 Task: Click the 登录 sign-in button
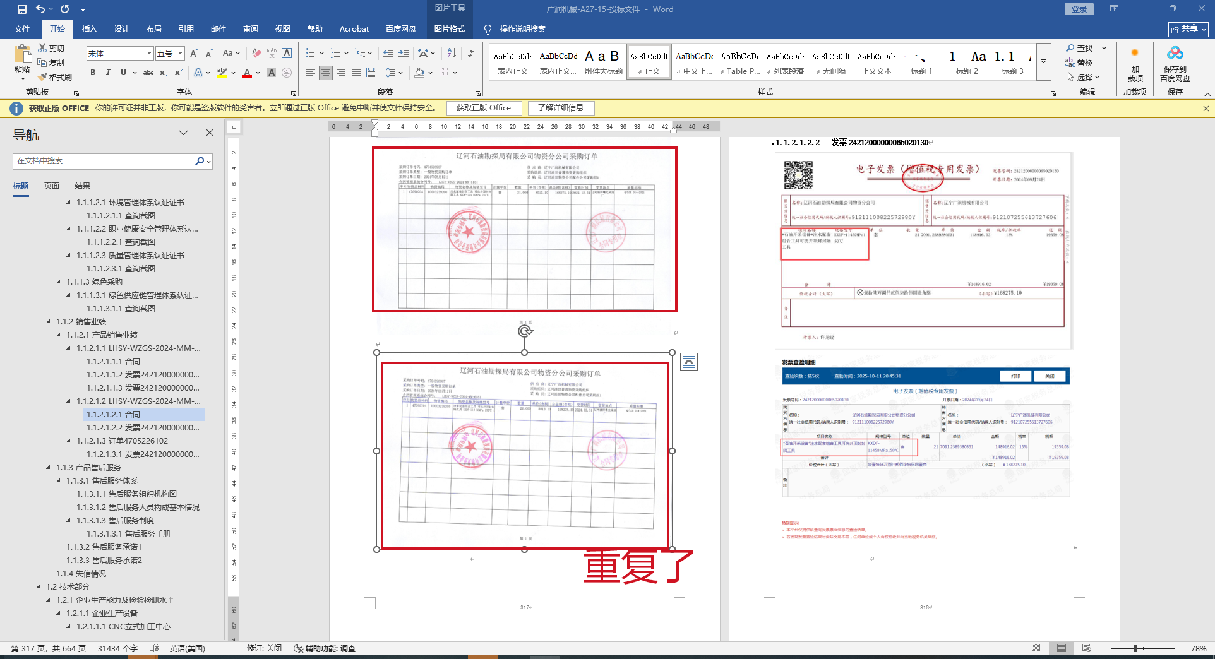click(x=1079, y=9)
